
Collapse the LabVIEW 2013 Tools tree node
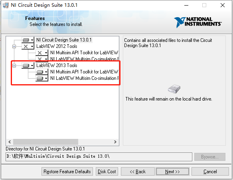pos(14,65)
